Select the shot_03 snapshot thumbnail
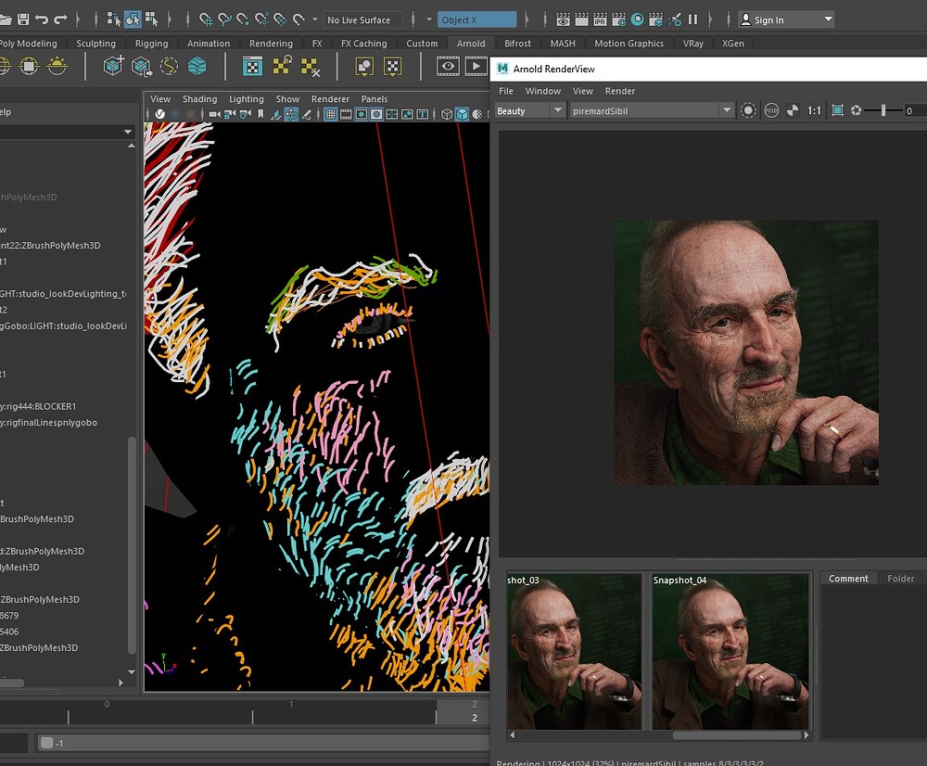The image size is (927, 766). (x=574, y=651)
